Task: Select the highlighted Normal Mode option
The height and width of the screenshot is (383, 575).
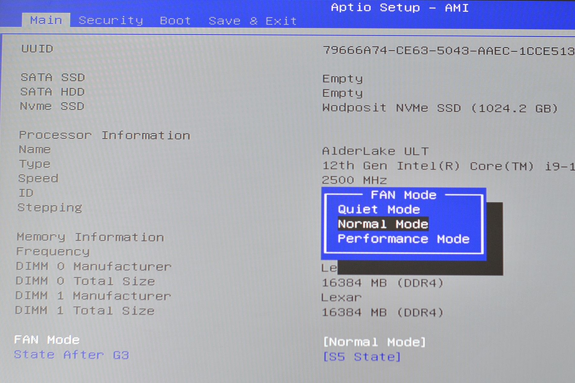Action: pos(383,224)
